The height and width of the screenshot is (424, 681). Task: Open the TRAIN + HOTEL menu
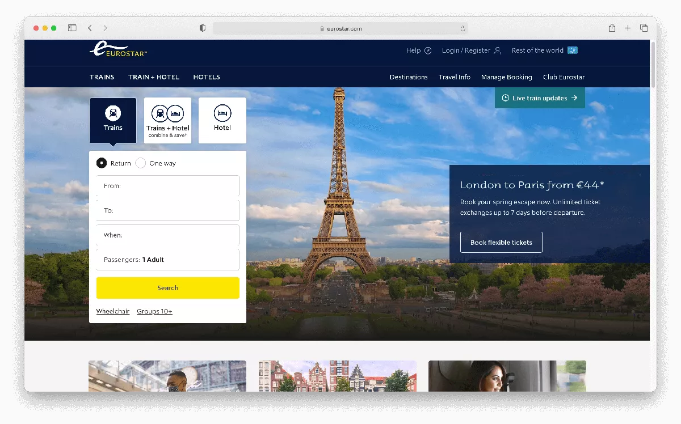tap(154, 77)
